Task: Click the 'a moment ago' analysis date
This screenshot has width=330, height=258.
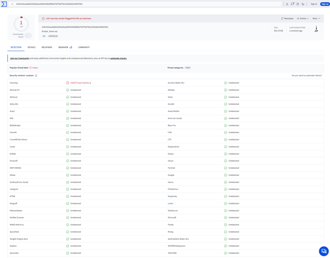Action: 296,31
